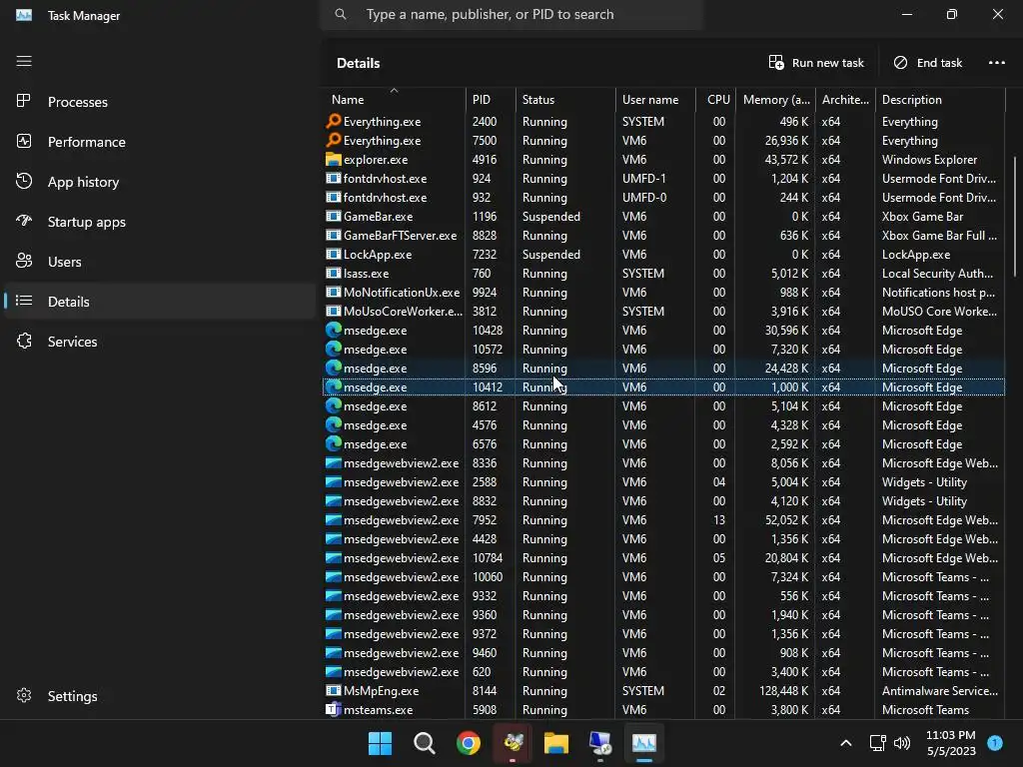
Task: Click the Windows Explorer description cell
Action: click(x=929, y=159)
